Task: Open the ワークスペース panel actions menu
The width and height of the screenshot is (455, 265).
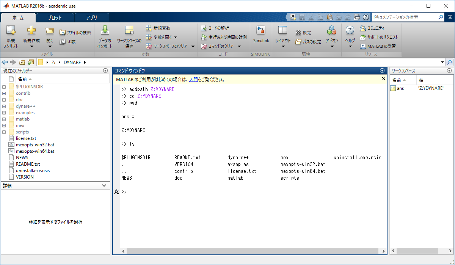Action: pyautogui.click(x=449, y=71)
